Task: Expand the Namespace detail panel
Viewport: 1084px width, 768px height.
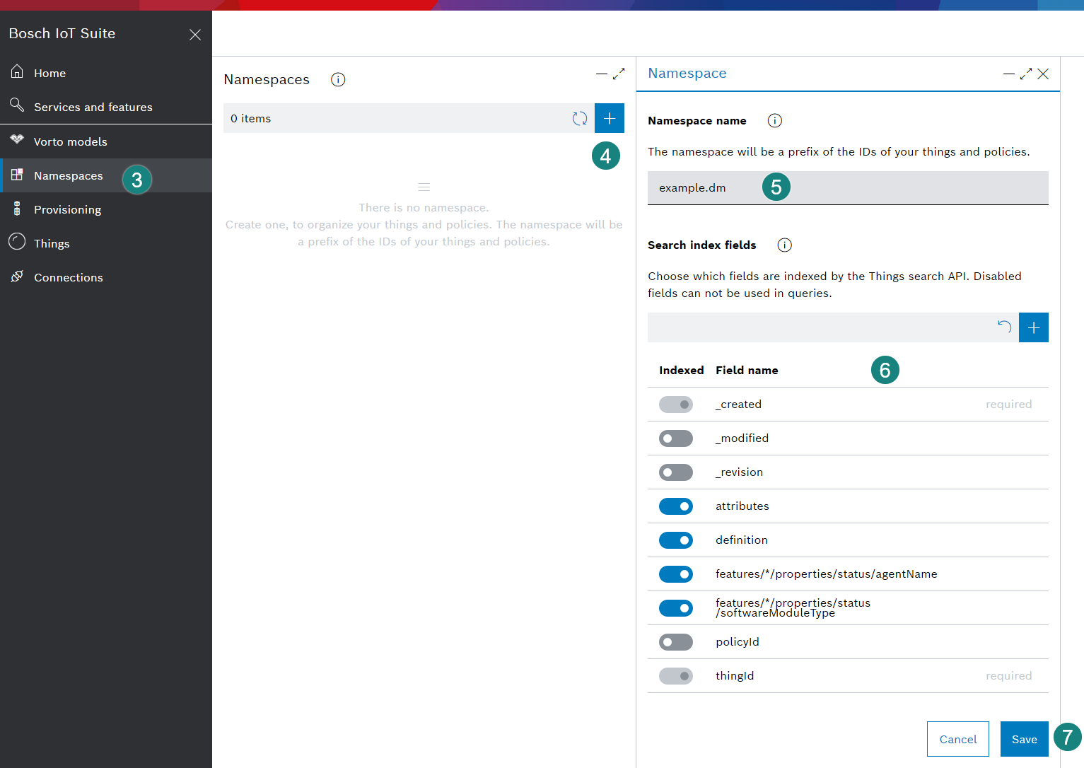Action: point(1026,74)
